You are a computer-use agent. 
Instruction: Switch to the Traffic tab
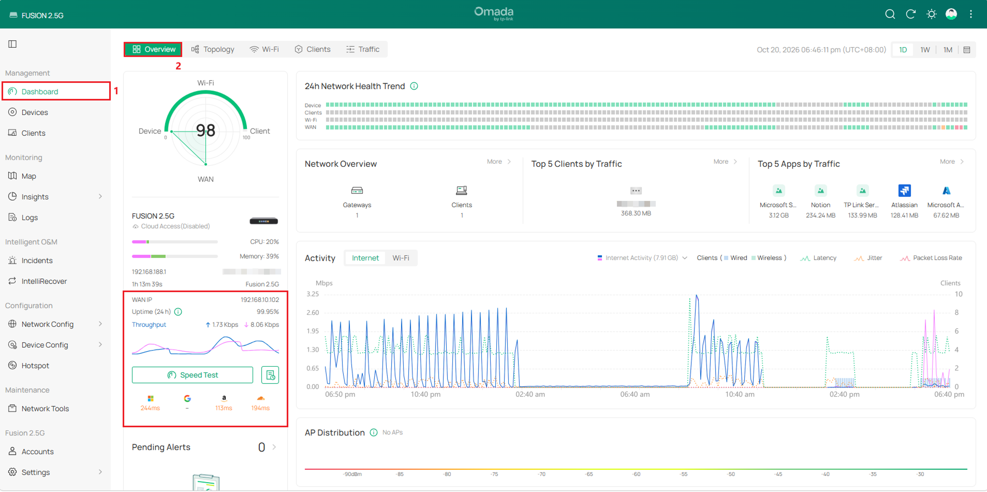(x=362, y=49)
